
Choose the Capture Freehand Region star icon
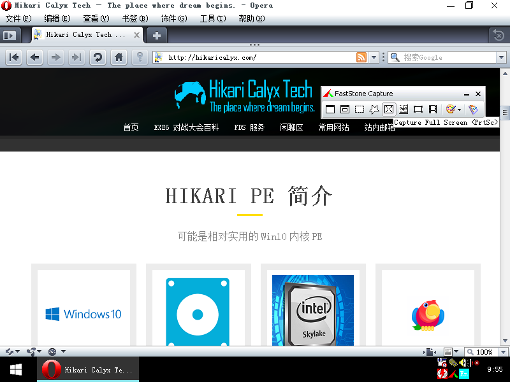pos(374,109)
